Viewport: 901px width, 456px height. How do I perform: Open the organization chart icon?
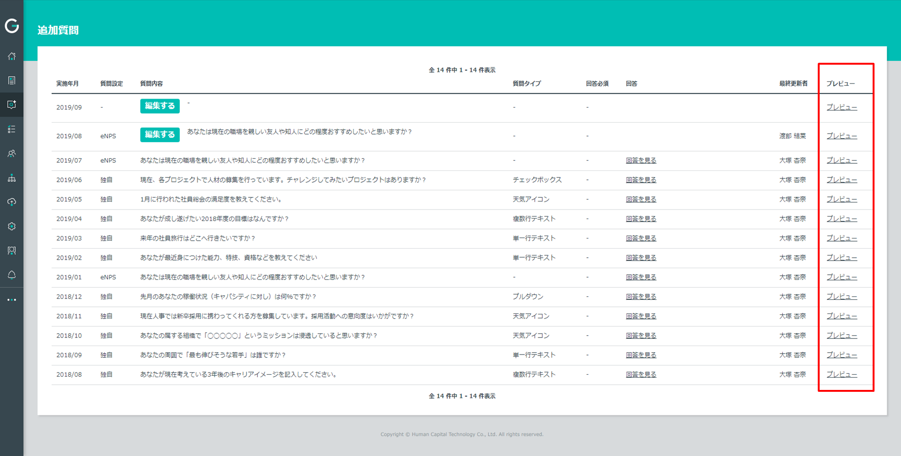coord(12,178)
